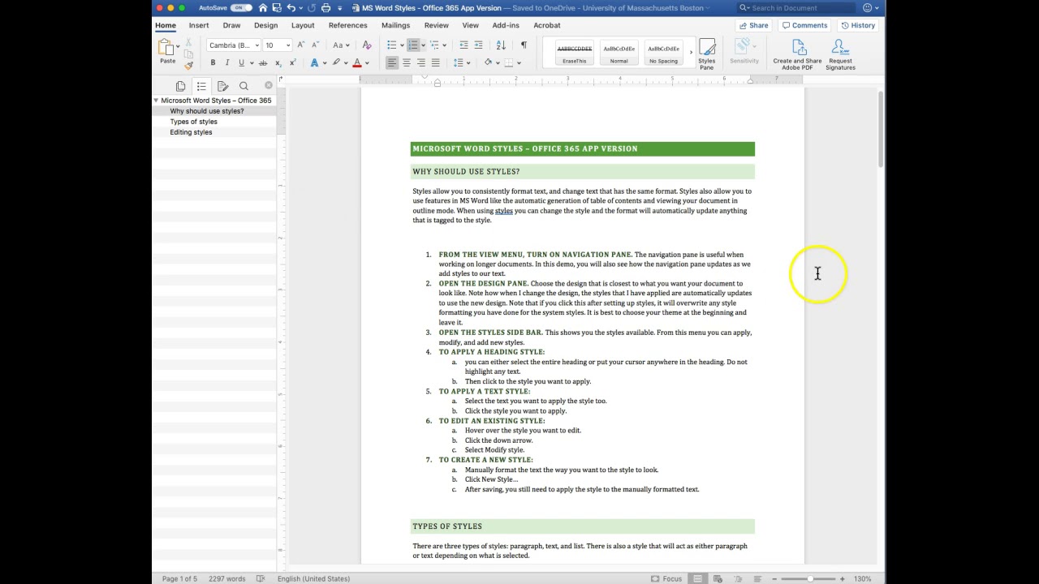Toggle Bold formatting
The image size is (1039, 584).
[x=213, y=62]
